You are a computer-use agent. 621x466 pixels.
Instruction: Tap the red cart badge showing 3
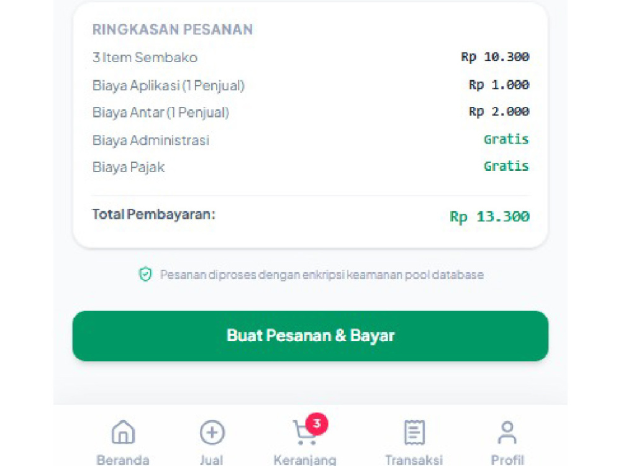pos(317,424)
